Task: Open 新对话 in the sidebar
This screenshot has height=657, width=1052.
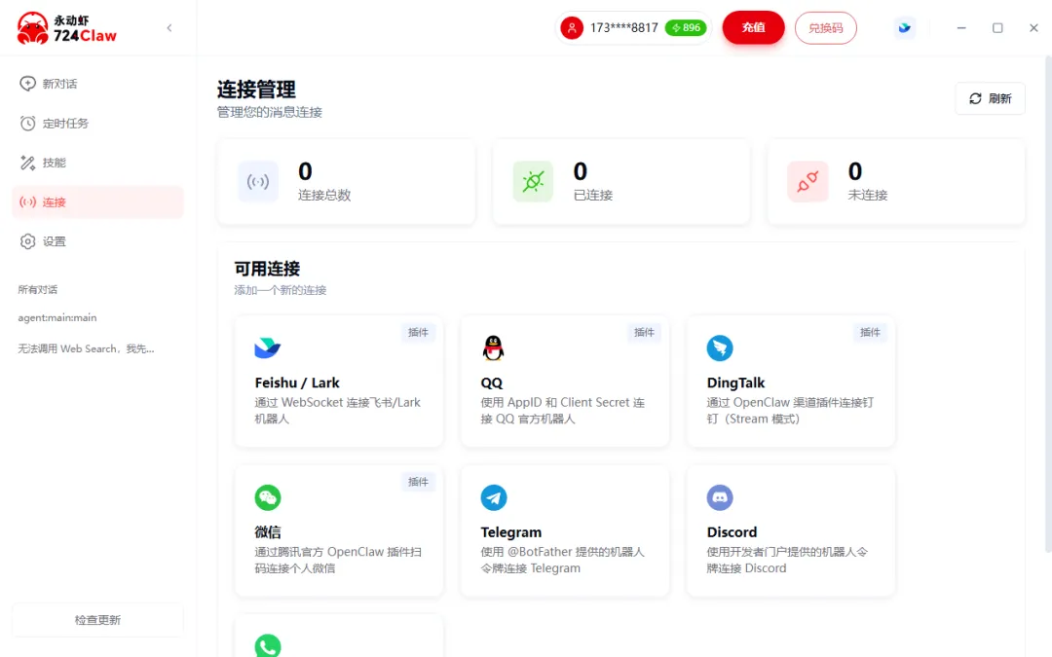Action: click(x=98, y=84)
